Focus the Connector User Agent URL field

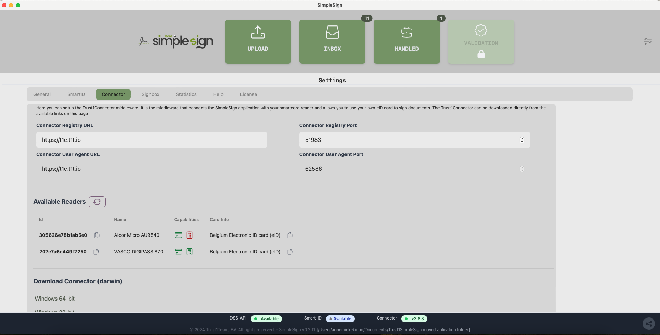point(152,169)
